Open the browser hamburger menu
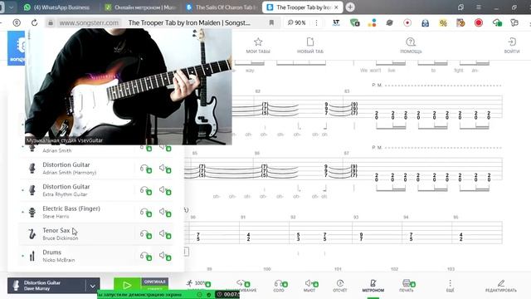 [479, 7]
